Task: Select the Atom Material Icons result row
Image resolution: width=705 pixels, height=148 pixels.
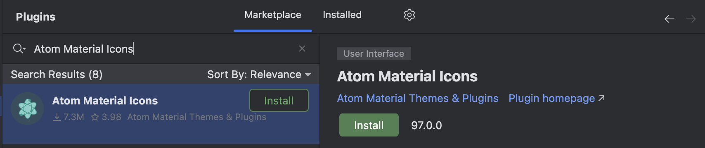Action: point(161,114)
